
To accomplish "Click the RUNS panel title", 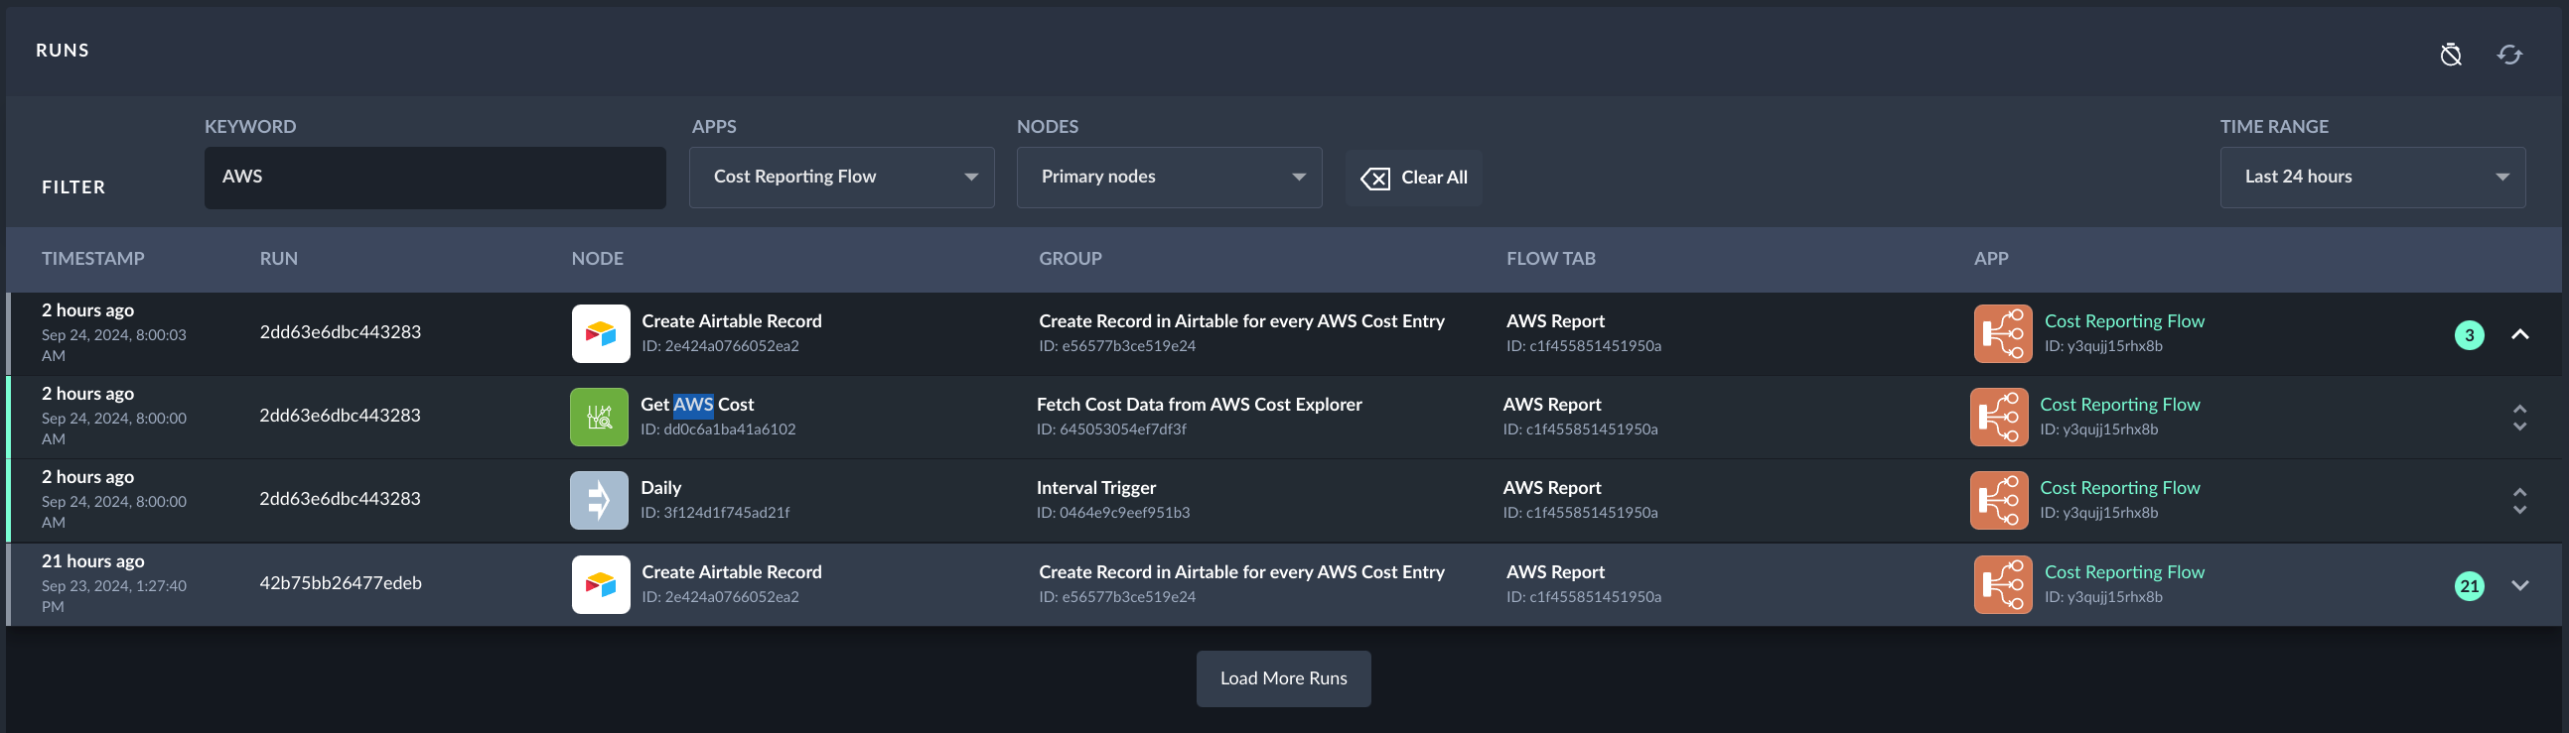I will [62, 51].
